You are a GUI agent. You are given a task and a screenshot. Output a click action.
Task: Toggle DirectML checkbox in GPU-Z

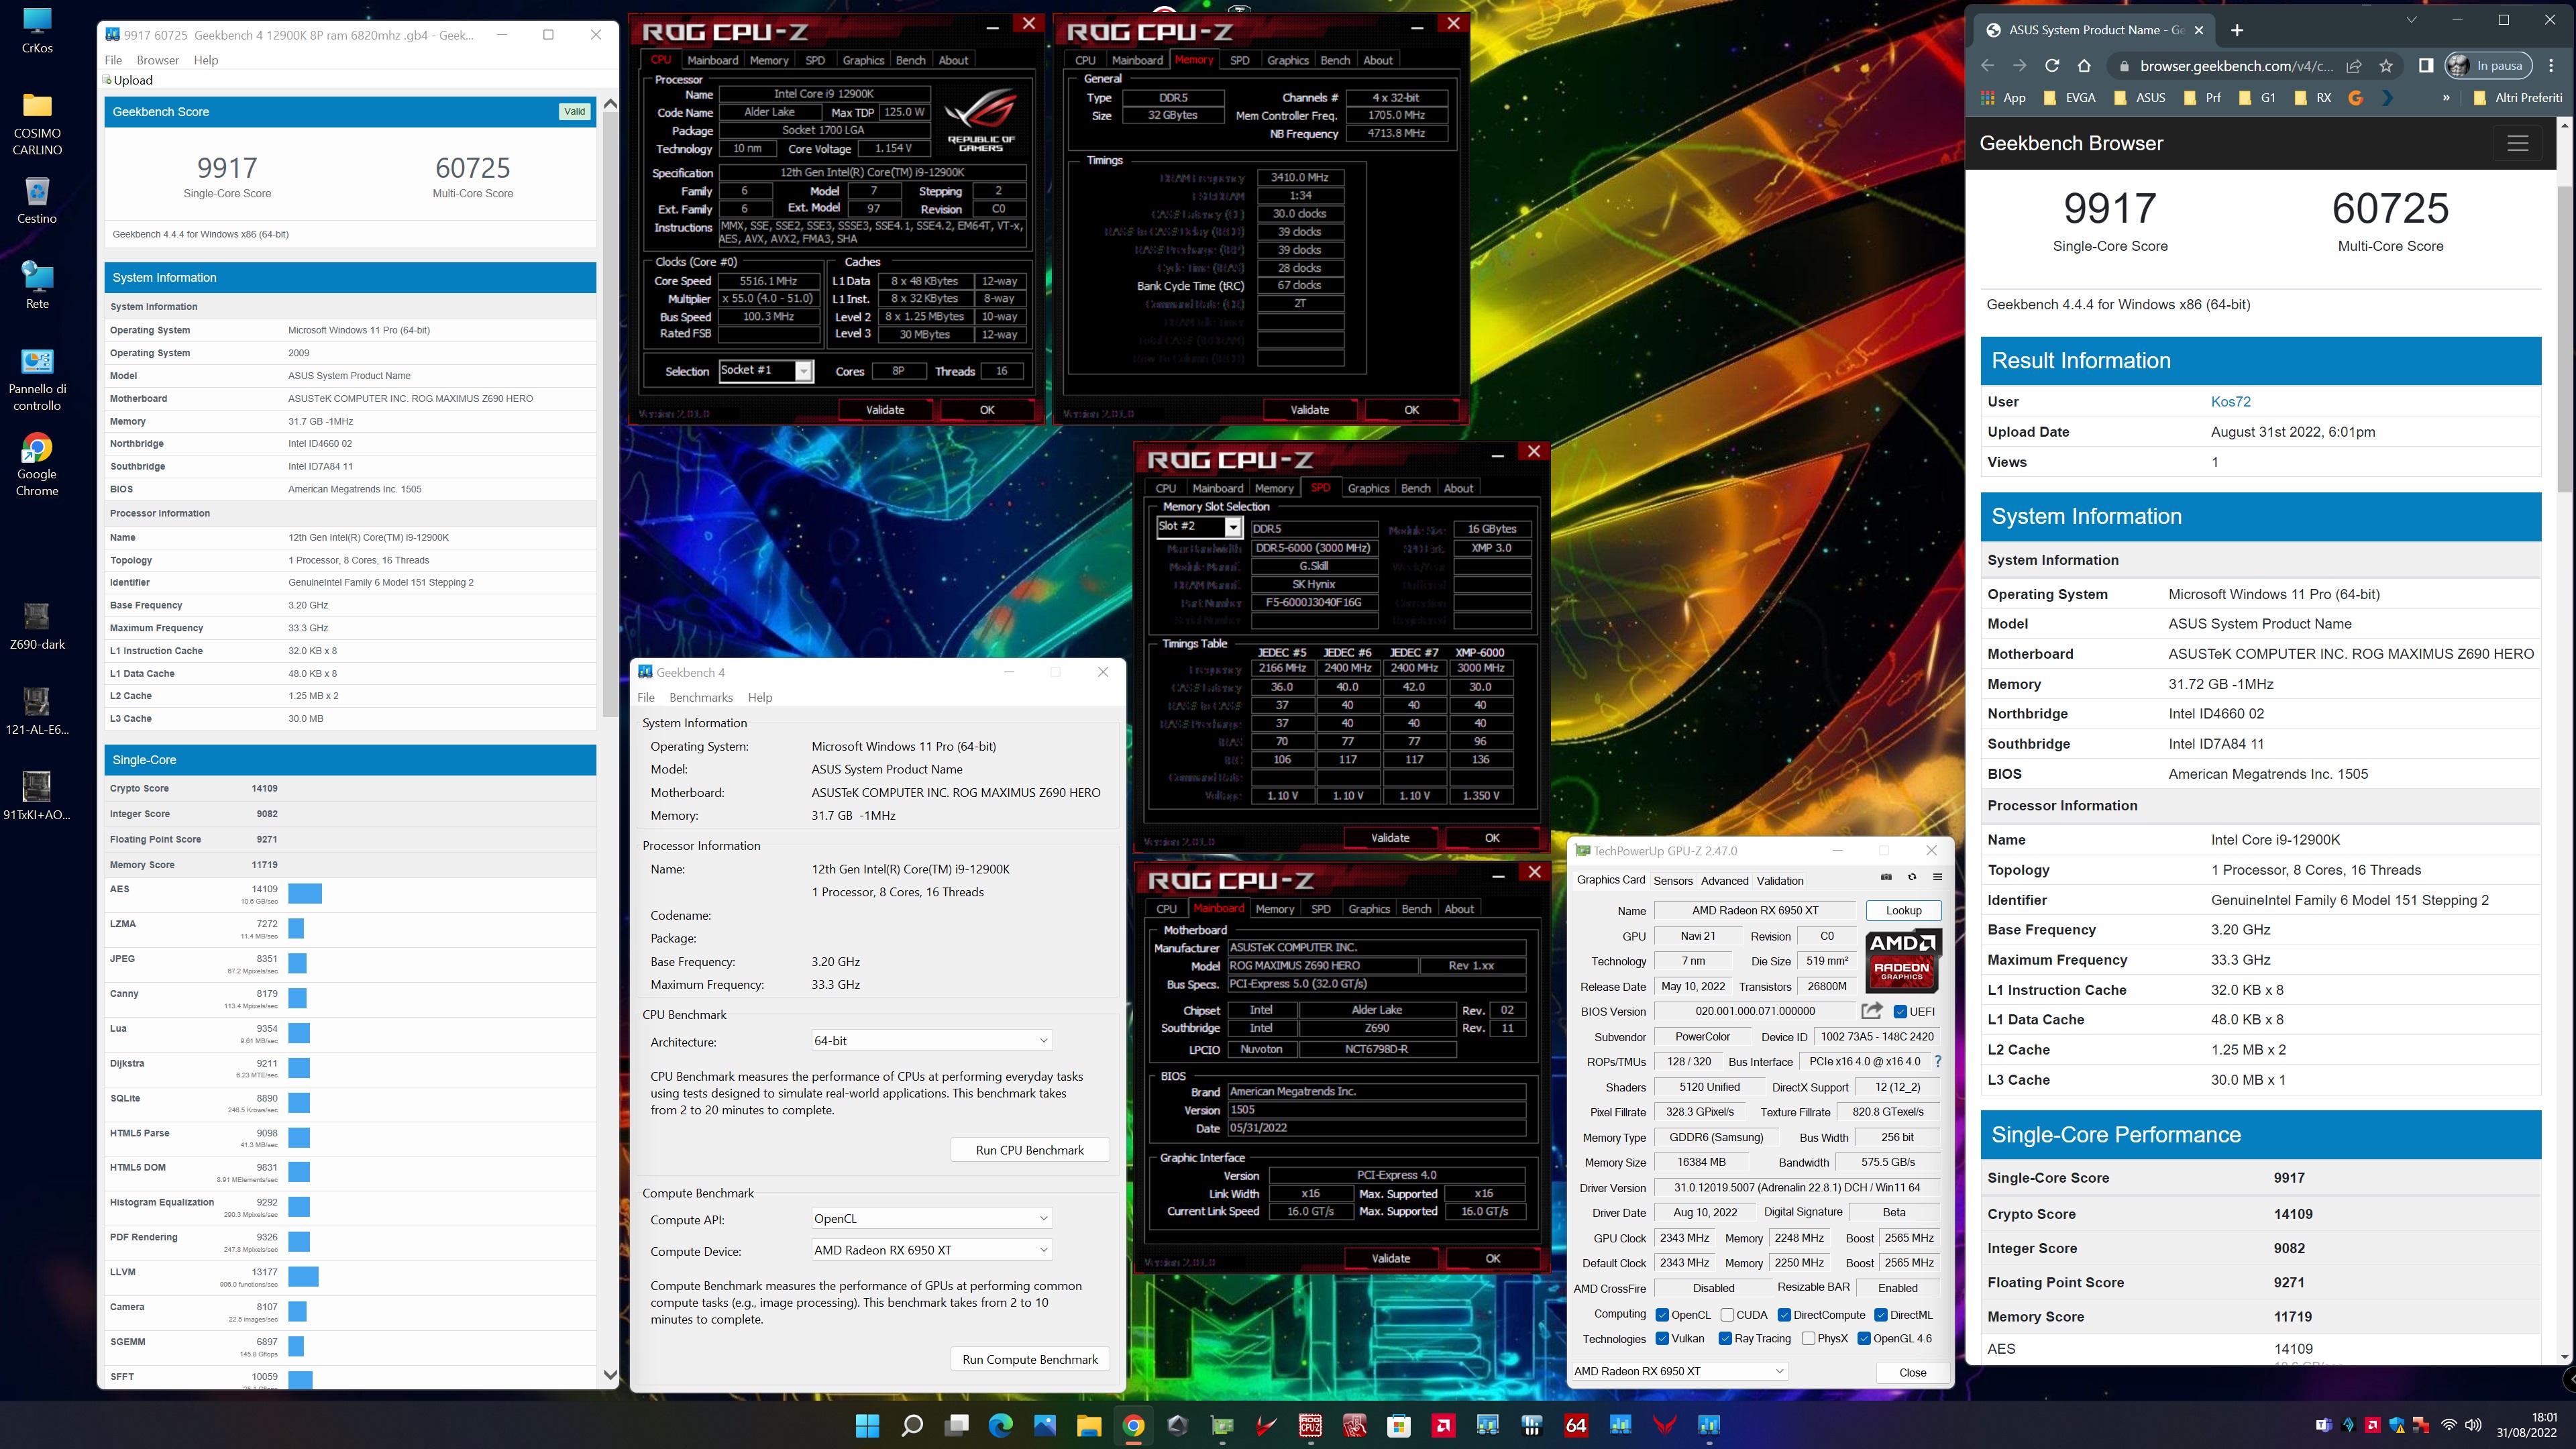[1881, 1314]
